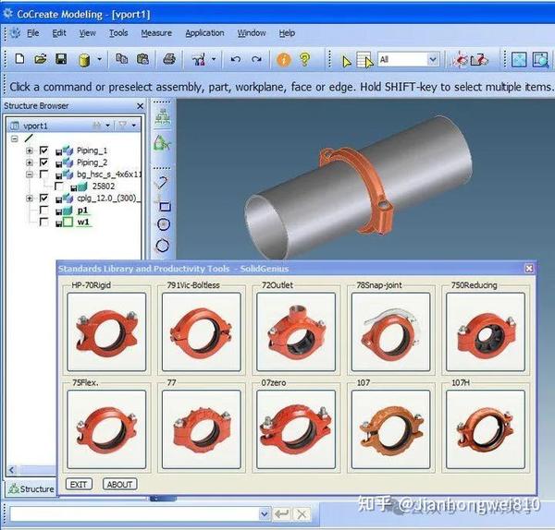
Task: Click the CoCreate gear icon in menu bar
Action: tap(15, 33)
